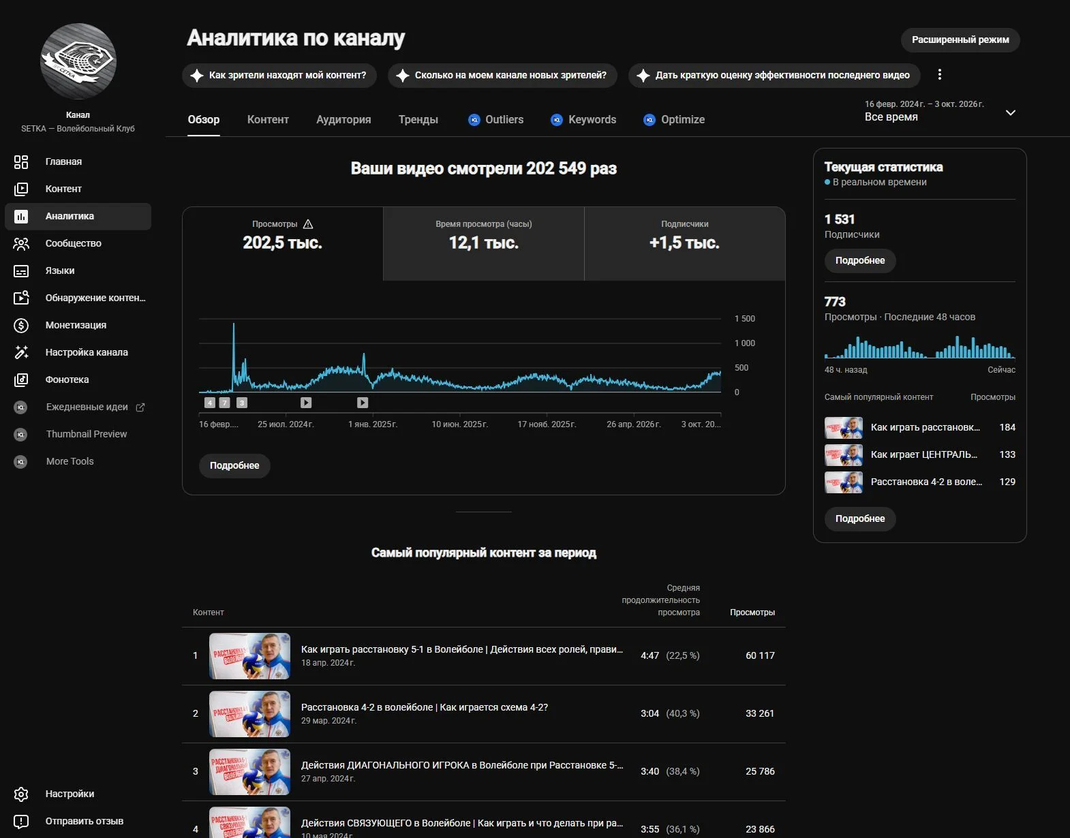The width and height of the screenshot is (1070, 838).
Task: Click Подробнее under the views chart
Action: (234, 465)
